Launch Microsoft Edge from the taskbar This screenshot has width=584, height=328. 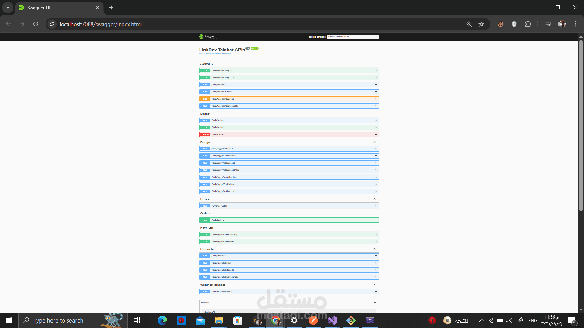162,320
